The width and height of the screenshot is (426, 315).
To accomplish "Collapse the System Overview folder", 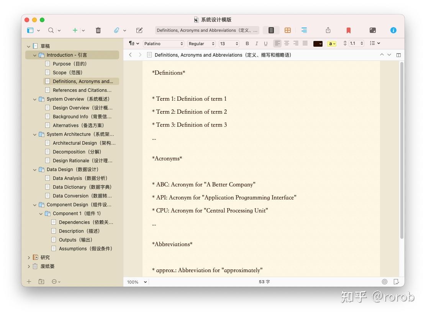I will click(x=34, y=100).
